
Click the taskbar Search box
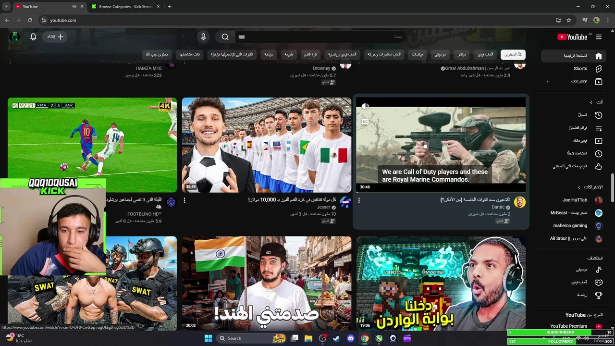252,338
